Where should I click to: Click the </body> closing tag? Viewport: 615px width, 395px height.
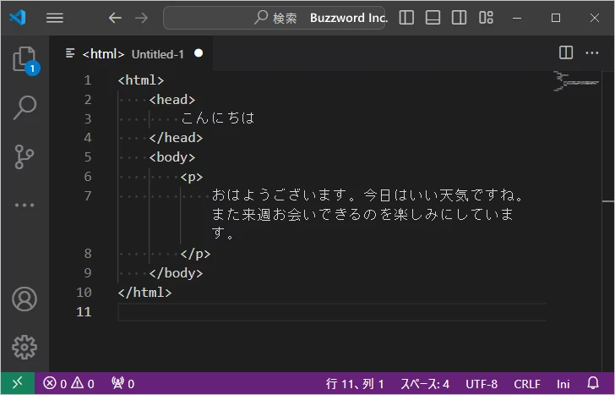[x=176, y=273]
